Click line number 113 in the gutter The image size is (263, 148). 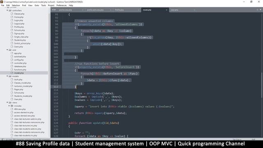[x=56, y=87]
